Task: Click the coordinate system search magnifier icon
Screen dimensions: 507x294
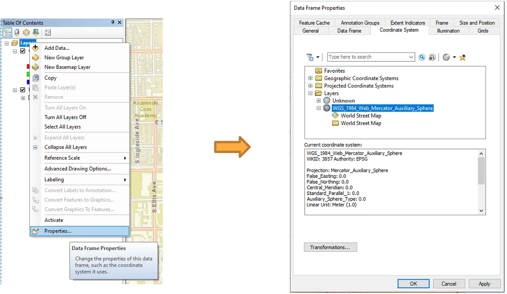Action: pyautogui.click(x=422, y=57)
